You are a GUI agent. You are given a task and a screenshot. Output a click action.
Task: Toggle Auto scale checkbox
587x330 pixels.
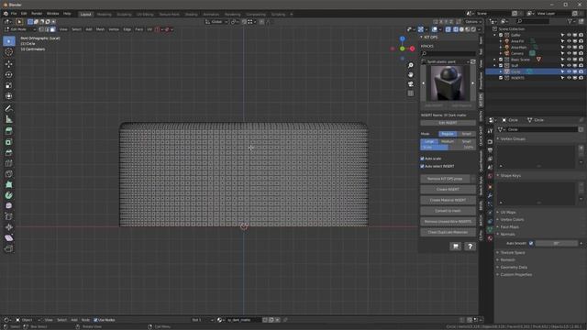pos(422,159)
